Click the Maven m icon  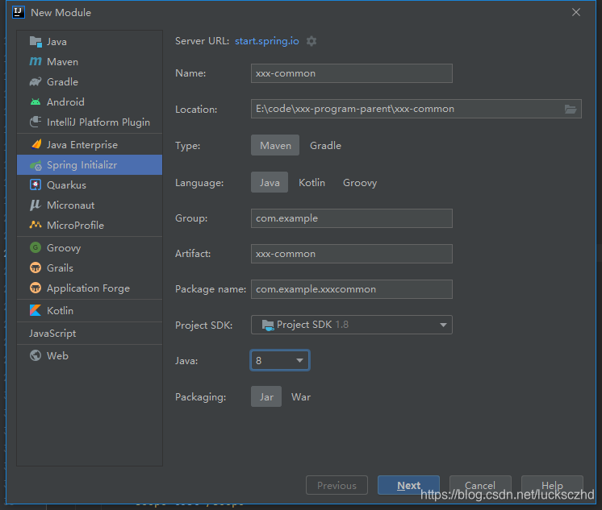pyautogui.click(x=36, y=61)
